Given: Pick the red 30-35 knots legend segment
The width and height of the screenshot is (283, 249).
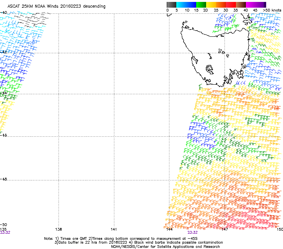Looking at the screenshot, I should coord(231,5).
